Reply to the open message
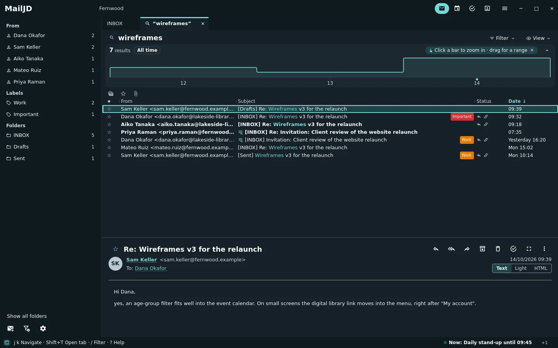Screen dimensions: 558x348 (436, 249)
